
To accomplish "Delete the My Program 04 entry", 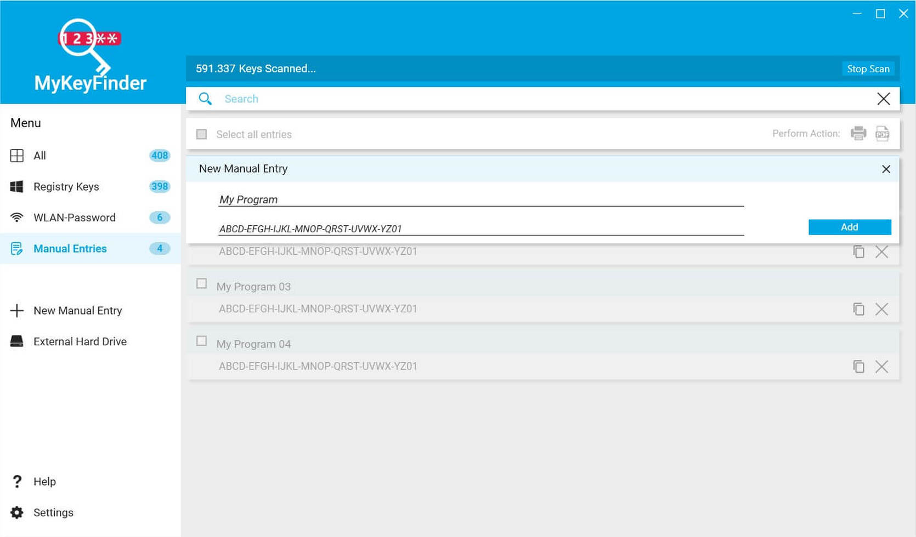I will pyautogui.click(x=882, y=366).
